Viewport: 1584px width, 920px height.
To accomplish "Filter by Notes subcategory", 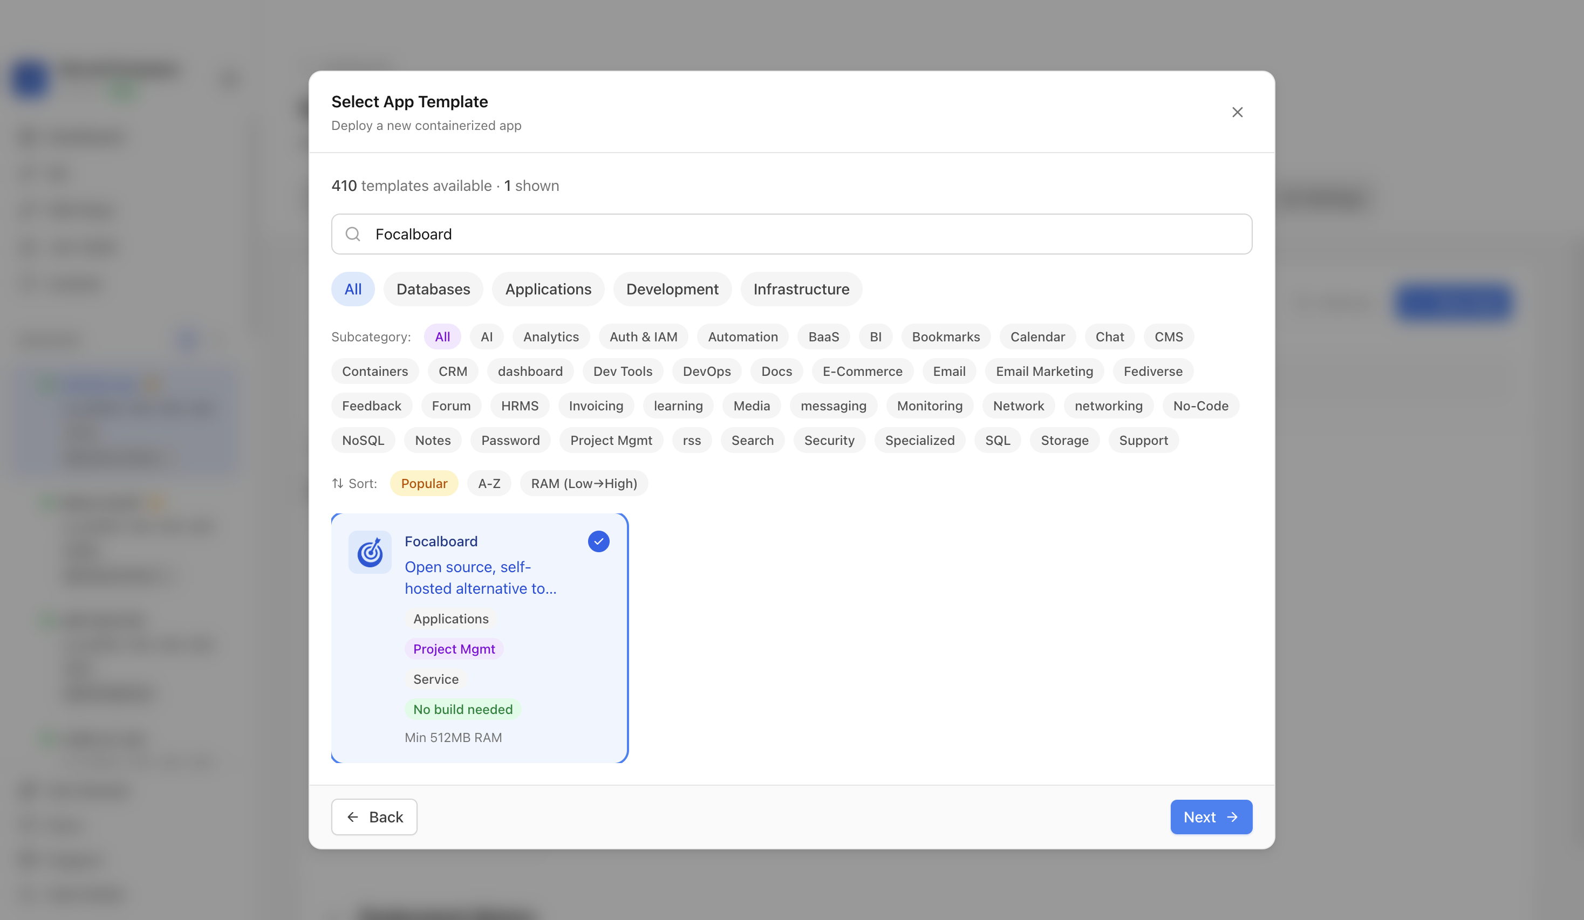I will pyautogui.click(x=433, y=441).
